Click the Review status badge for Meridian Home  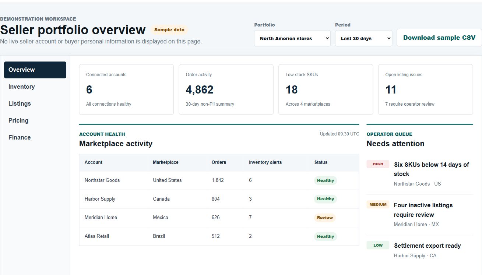pos(325,218)
